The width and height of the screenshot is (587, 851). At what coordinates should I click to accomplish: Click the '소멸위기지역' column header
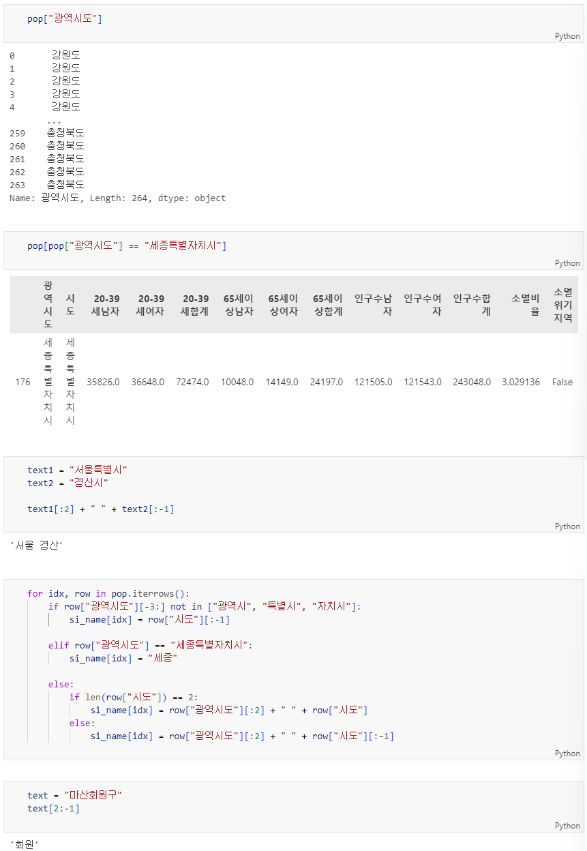tap(562, 304)
